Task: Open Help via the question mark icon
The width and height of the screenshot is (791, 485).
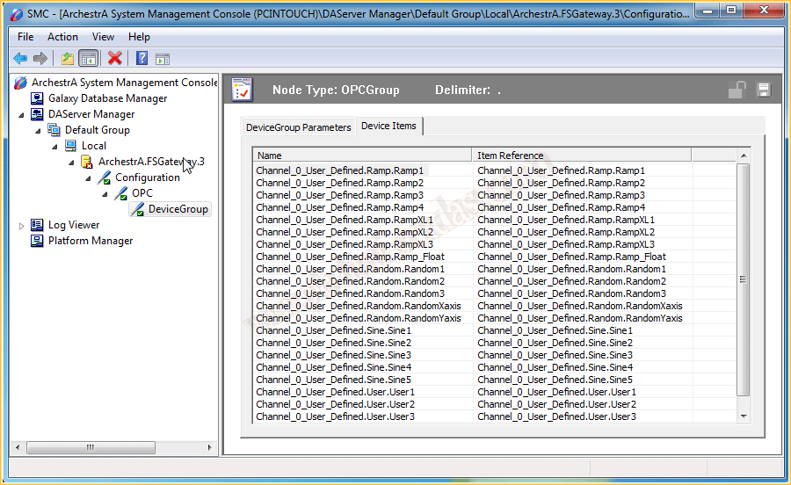Action: point(142,59)
